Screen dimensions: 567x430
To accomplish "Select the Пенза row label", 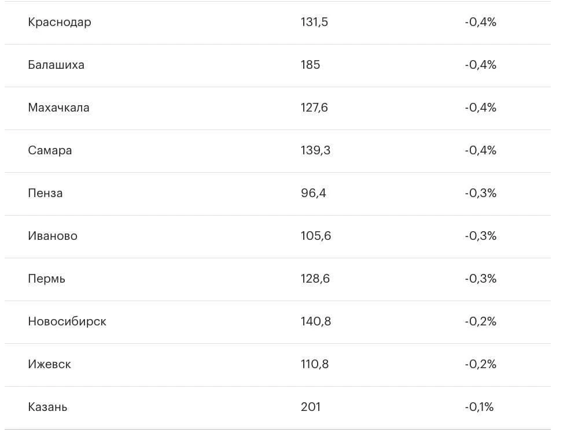I will point(45,193).
